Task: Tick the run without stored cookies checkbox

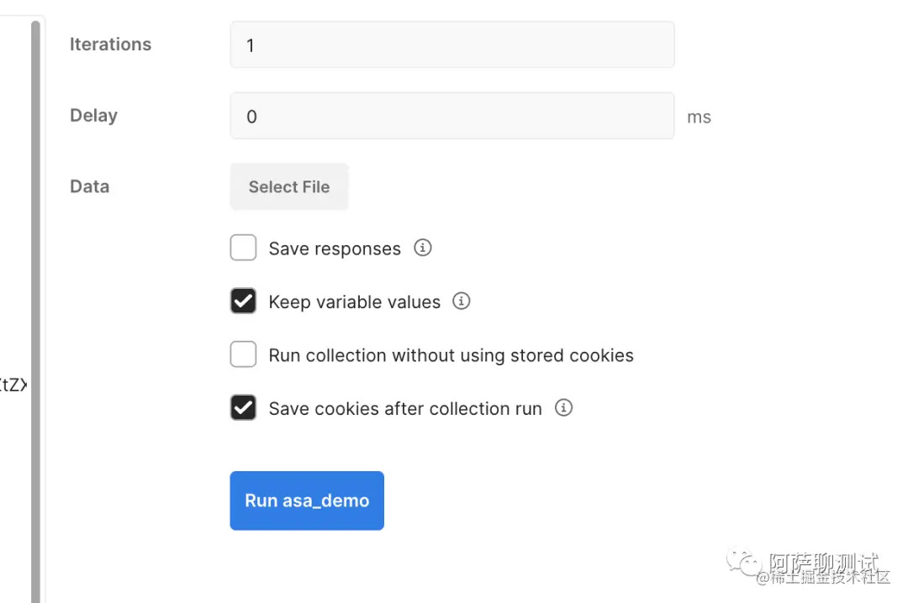Action: pos(244,355)
